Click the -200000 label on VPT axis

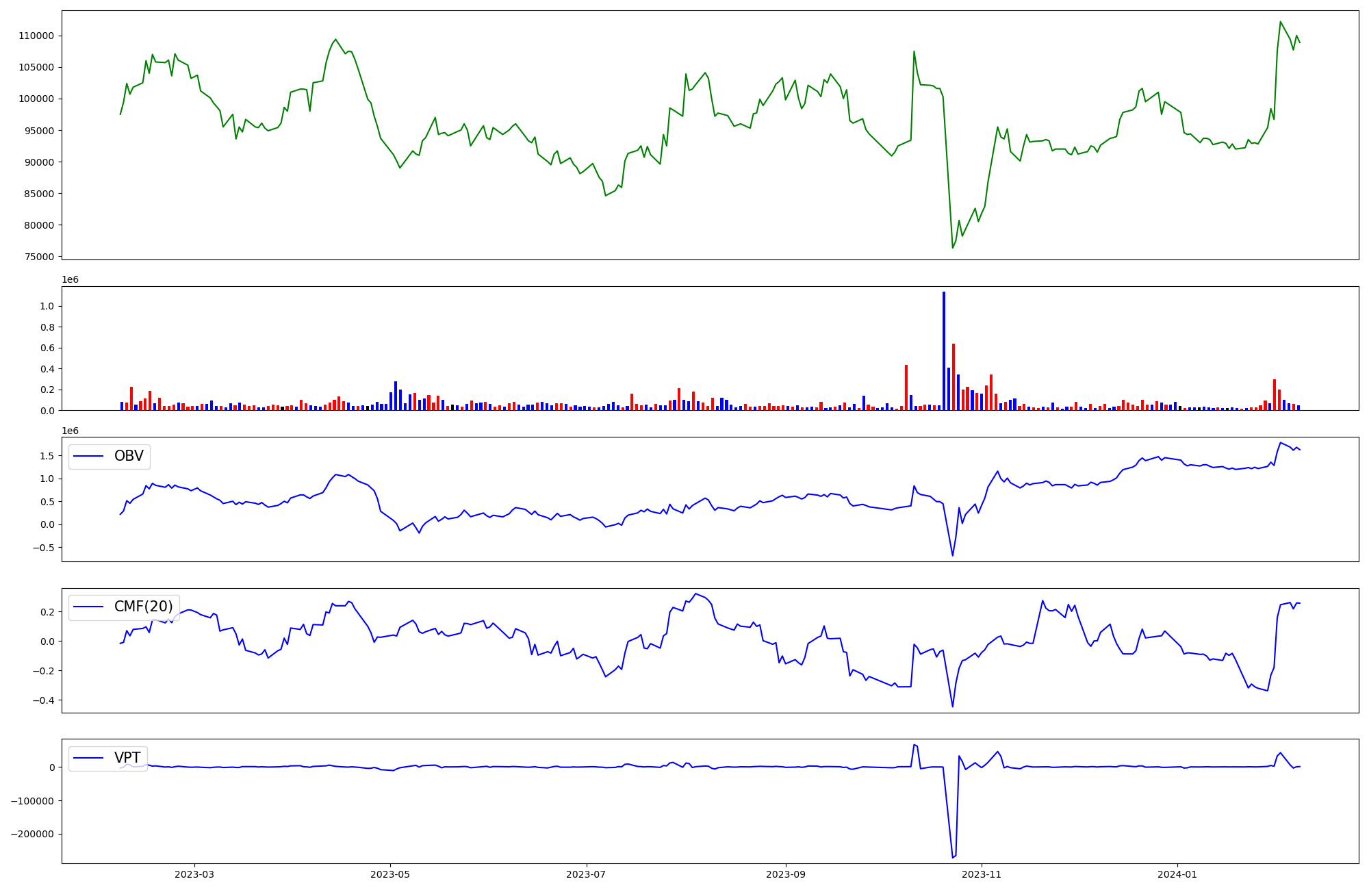(33, 834)
